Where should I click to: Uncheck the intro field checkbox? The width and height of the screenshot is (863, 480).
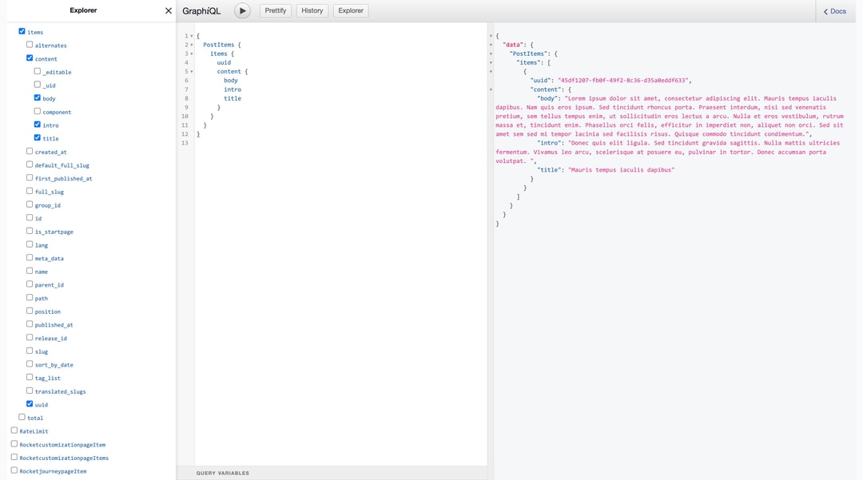coord(38,125)
